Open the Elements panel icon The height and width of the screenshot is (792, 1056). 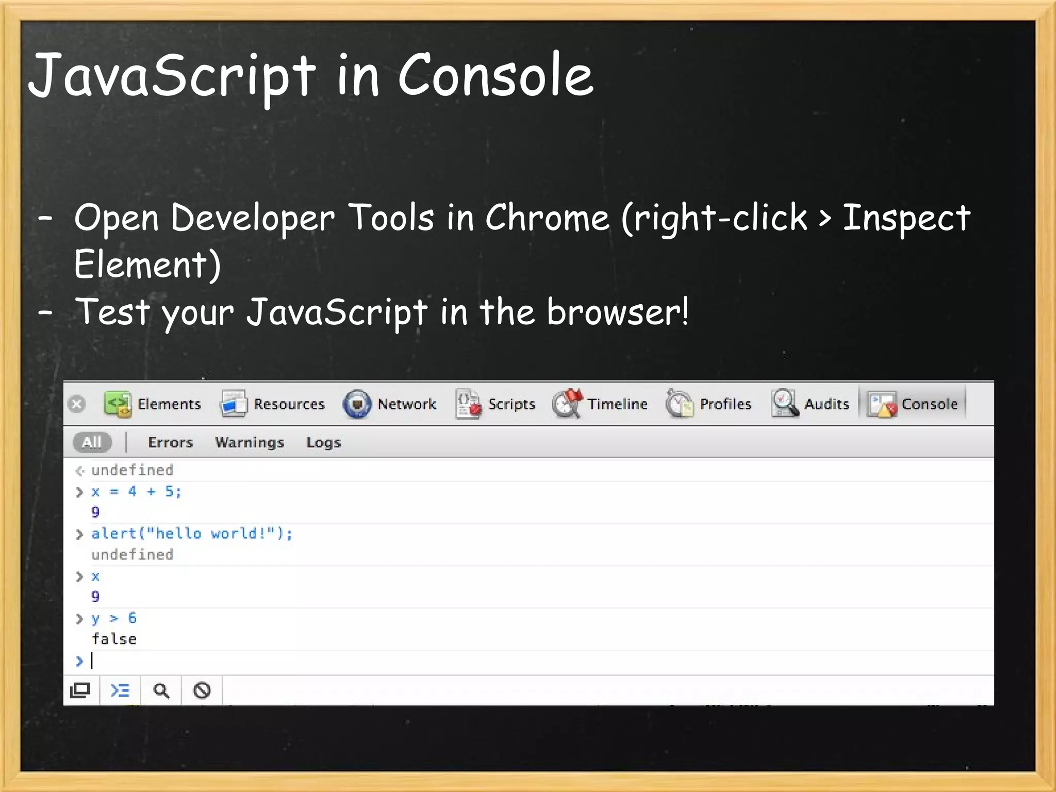pos(118,404)
